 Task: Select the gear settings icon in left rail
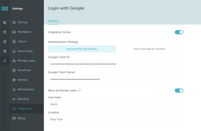[x=5, y=61]
